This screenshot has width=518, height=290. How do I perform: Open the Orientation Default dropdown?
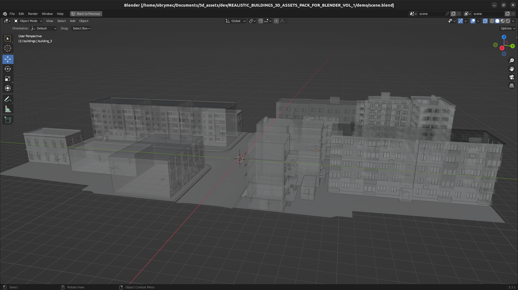coord(44,28)
